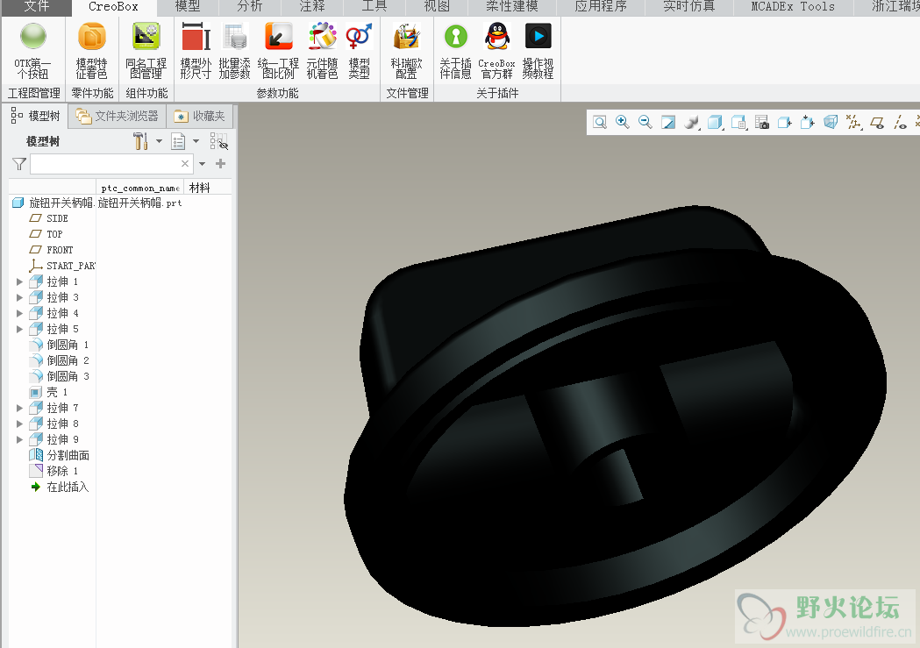
Task: Open the 视图 ribbon tab
Action: click(x=437, y=6)
